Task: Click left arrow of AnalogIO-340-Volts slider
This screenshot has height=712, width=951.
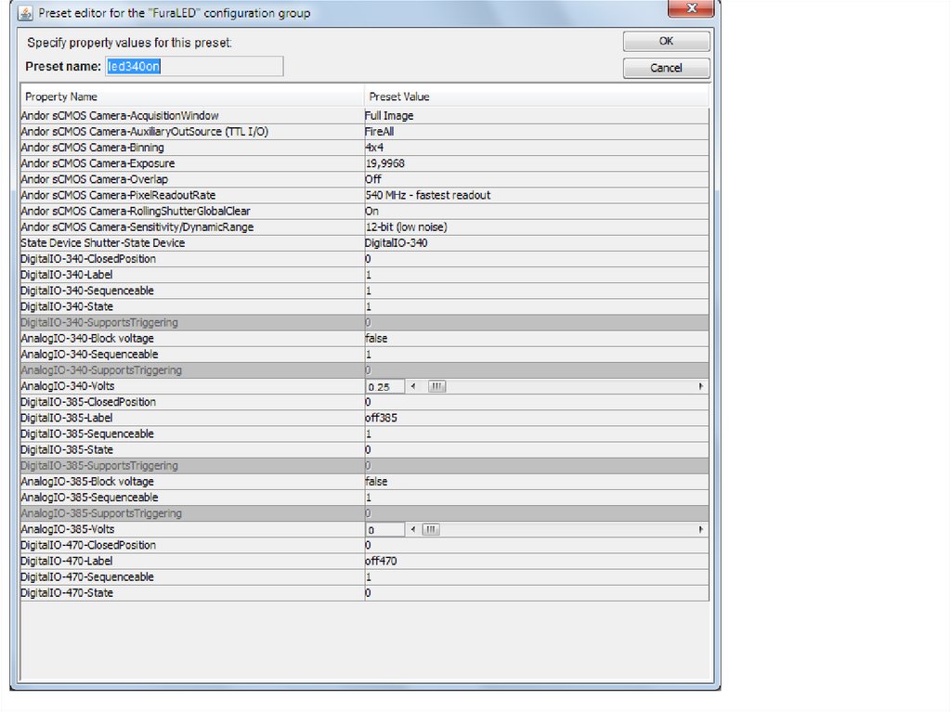Action: click(413, 386)
